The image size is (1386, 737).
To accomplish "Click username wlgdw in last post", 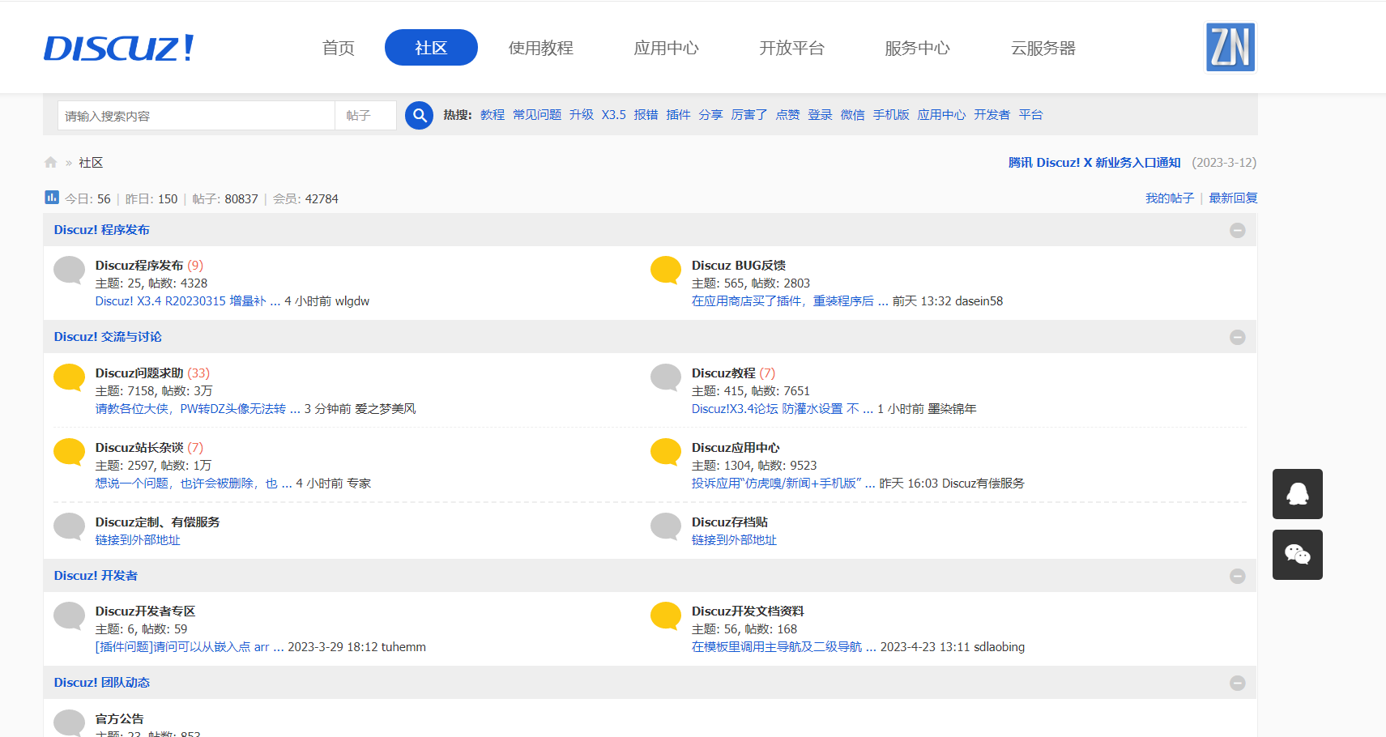I will (x=352, y=301).
